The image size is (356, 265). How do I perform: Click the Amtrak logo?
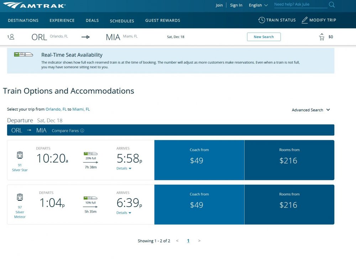[x=34, y=5]
